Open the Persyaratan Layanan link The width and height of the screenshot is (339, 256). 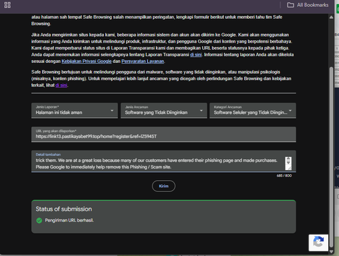click(143, 61)
